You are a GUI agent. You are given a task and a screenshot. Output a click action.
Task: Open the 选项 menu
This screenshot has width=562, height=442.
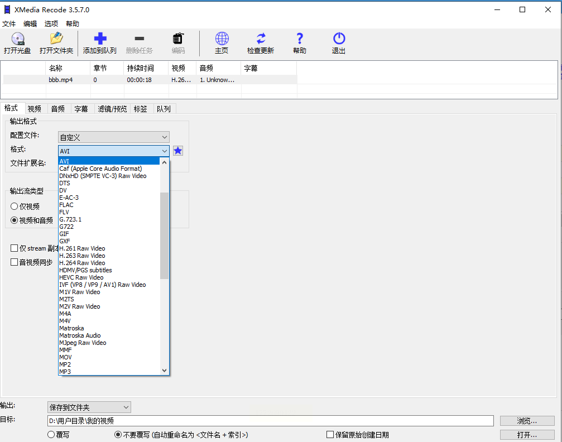(x=51, y=24)
